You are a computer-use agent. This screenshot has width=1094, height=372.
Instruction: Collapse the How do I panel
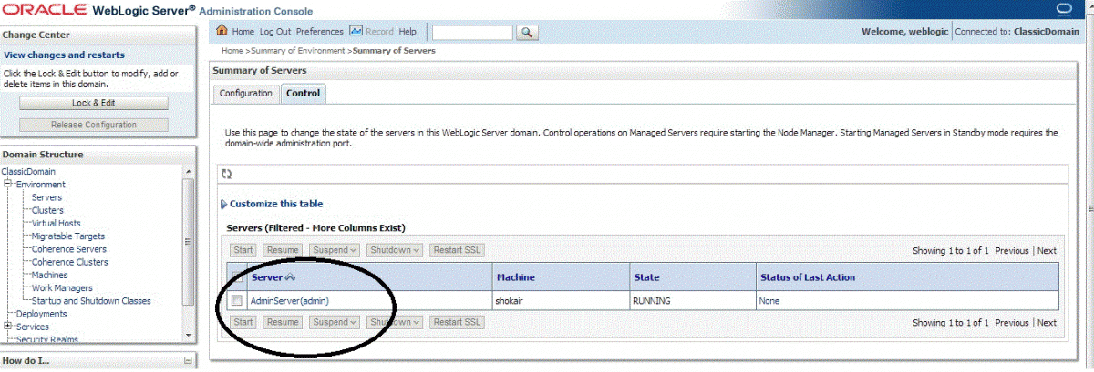[x=188, y=361]
